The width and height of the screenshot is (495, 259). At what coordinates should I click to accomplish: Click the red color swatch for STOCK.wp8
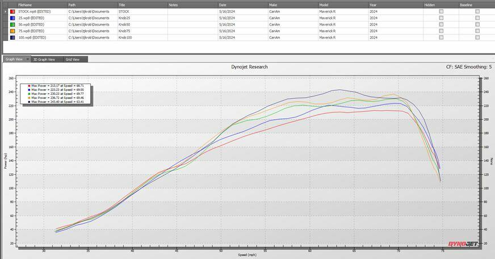12,11
